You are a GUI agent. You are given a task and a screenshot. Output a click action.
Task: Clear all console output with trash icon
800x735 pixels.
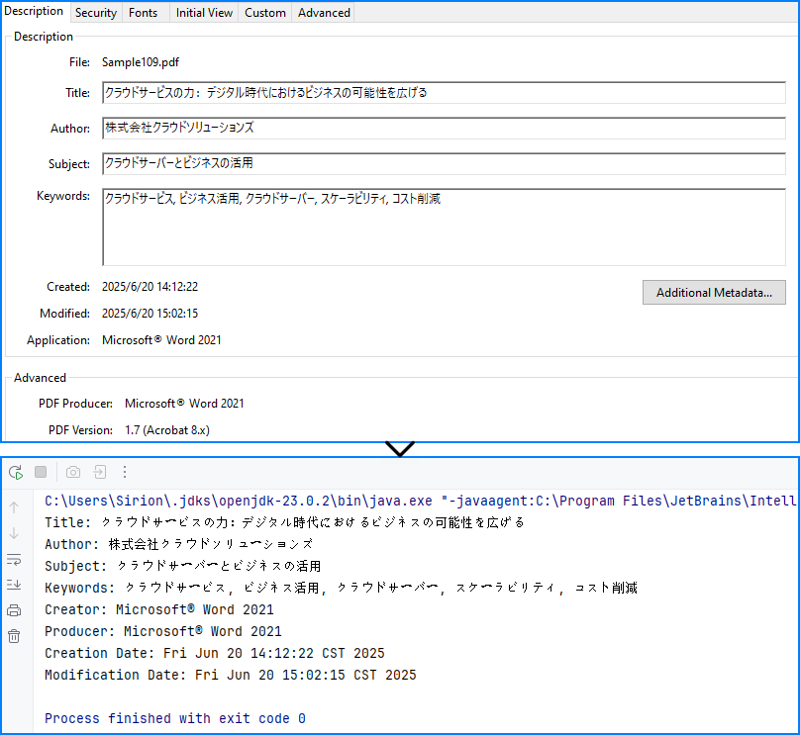click(x=14, y=636)
